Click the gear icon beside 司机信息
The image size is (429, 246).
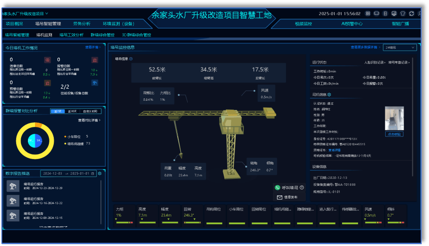point(329,95)
